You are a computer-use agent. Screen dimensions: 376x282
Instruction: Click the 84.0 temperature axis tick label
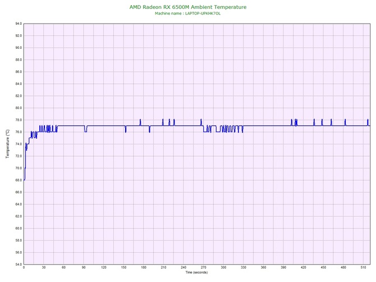[19, 84]
